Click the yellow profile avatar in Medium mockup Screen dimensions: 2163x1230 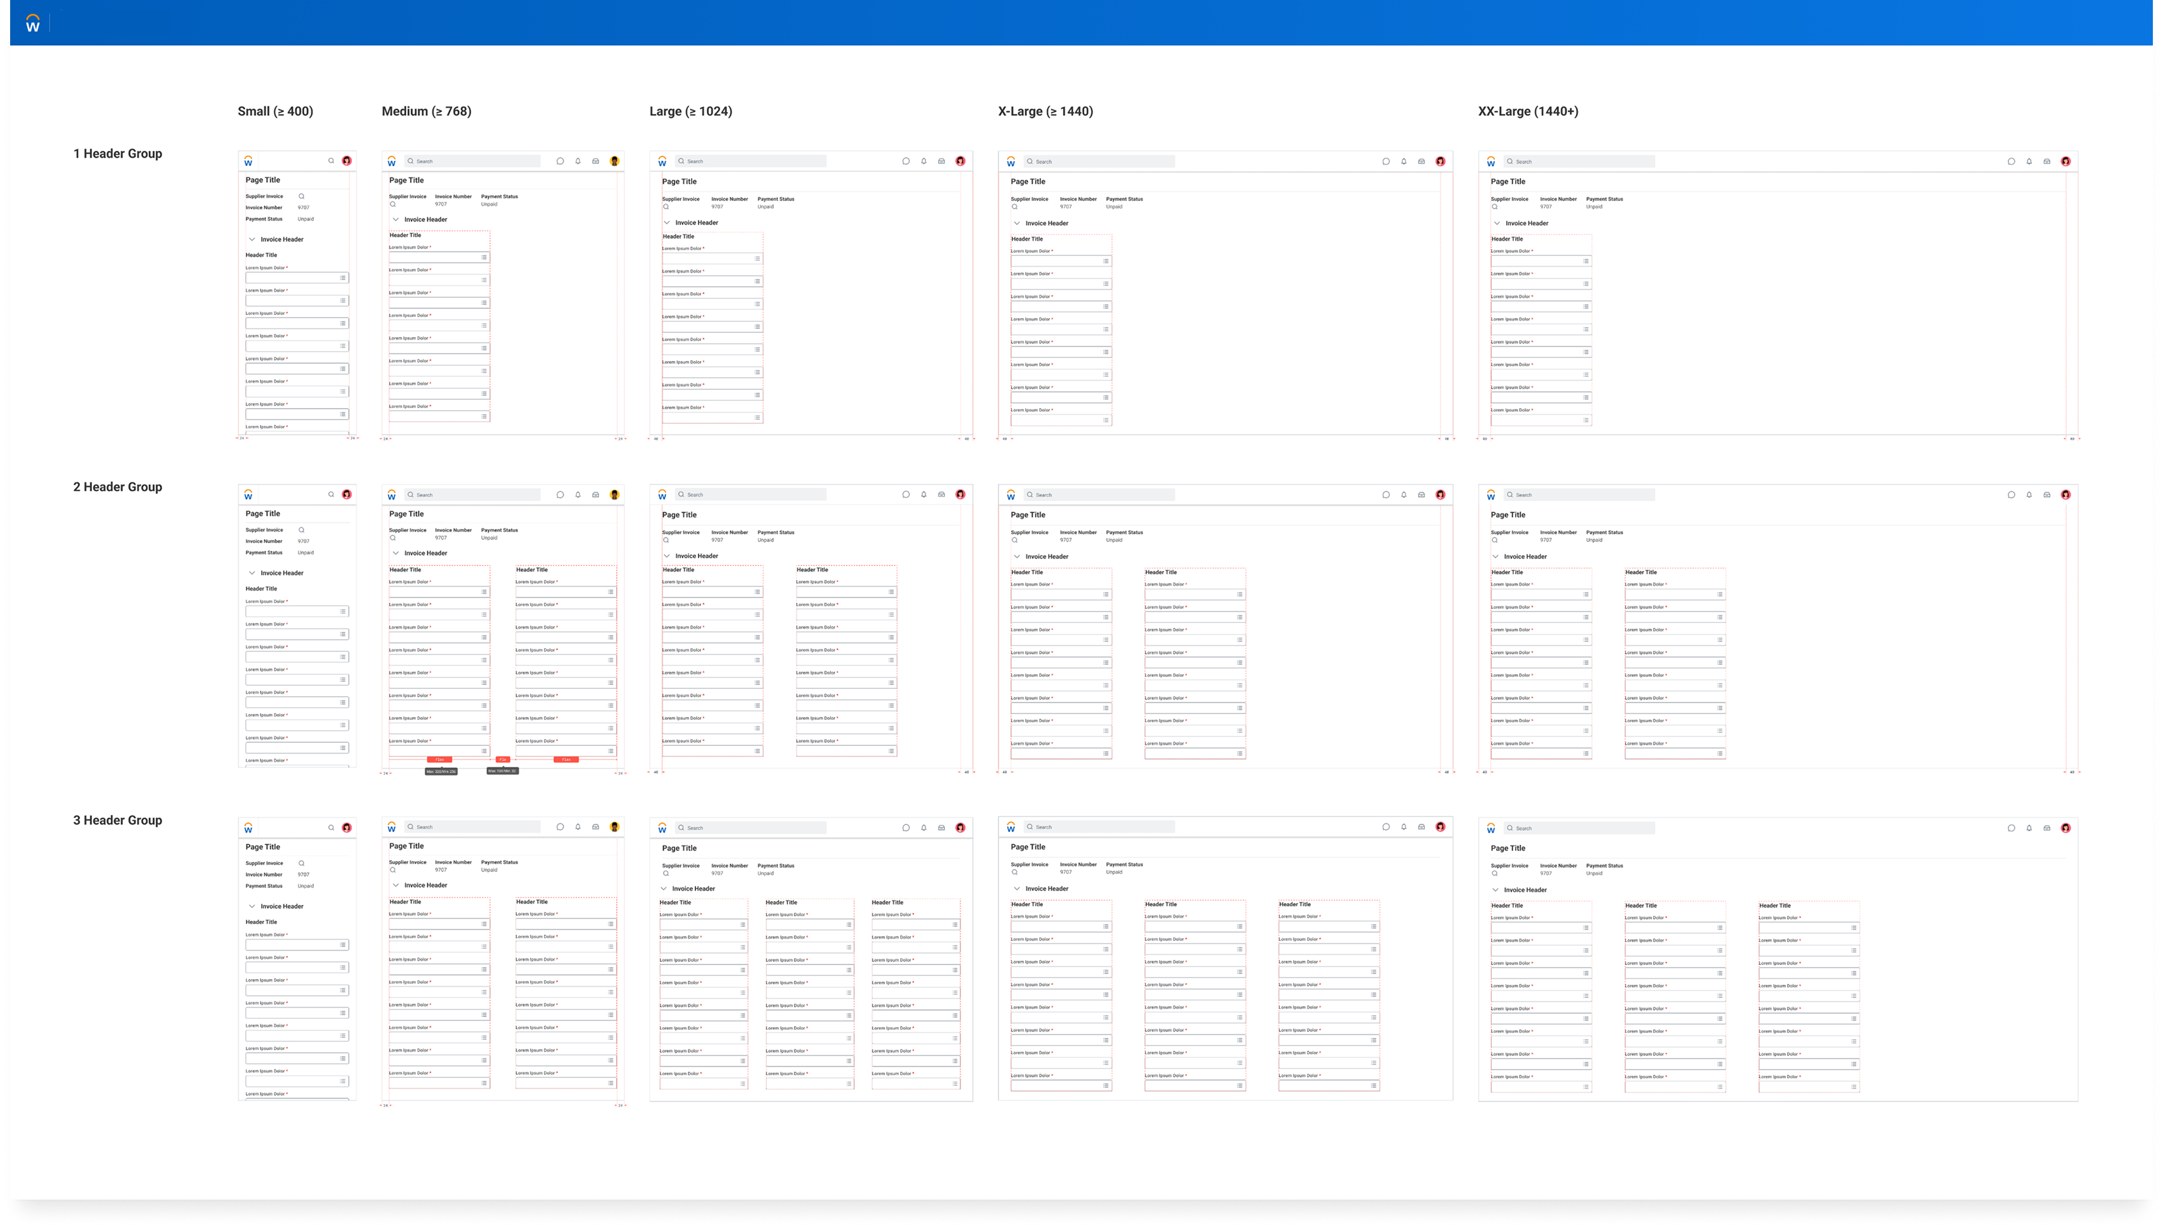click(614, 160)
